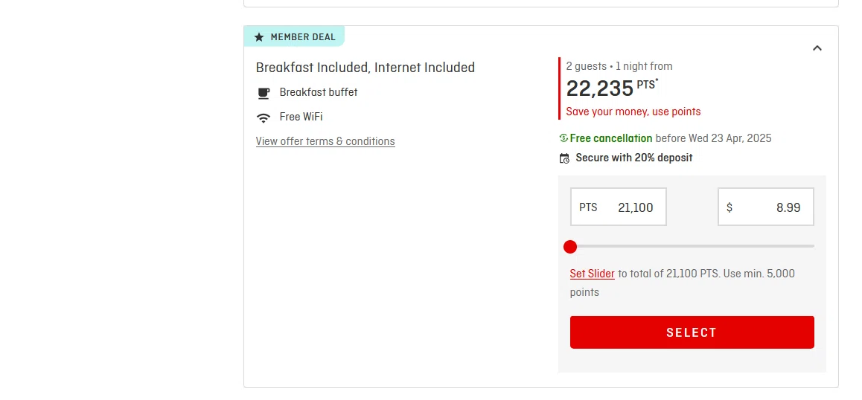Click the Set Slider link
This screenshot has height=400, width=862.
[592, 274]
